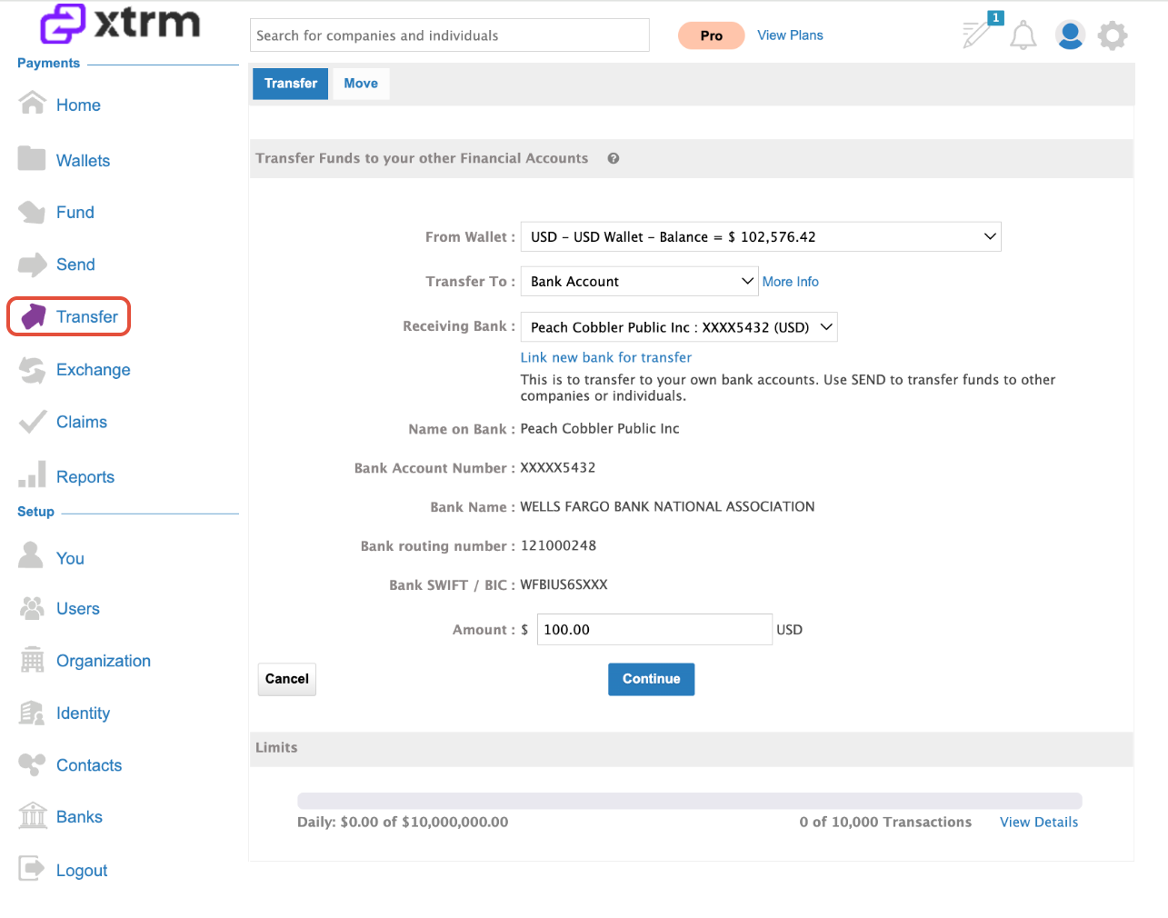Open the Organization menu item

coord(104,661)
